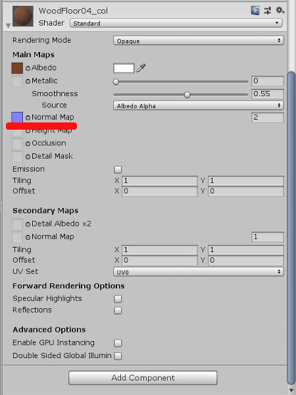Click the Main Maps Normal Map picker circle
The width and height of the screenshot is (296, 395).
pyautogui.click(x=28, y=118)
